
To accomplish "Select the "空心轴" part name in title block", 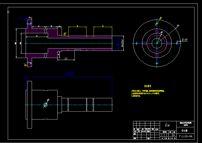I will pos(184,131).
